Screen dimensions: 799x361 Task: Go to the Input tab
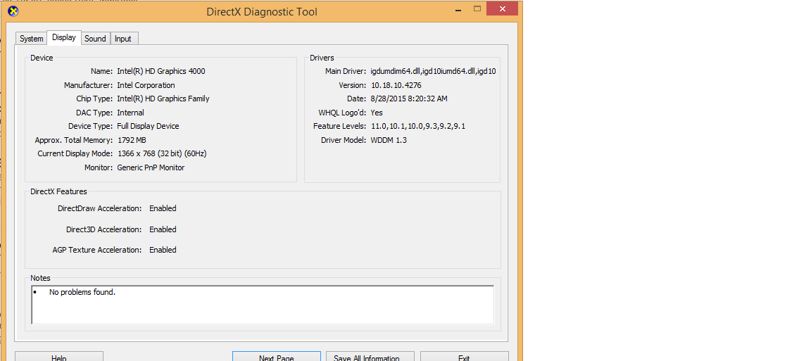[123, 39]
